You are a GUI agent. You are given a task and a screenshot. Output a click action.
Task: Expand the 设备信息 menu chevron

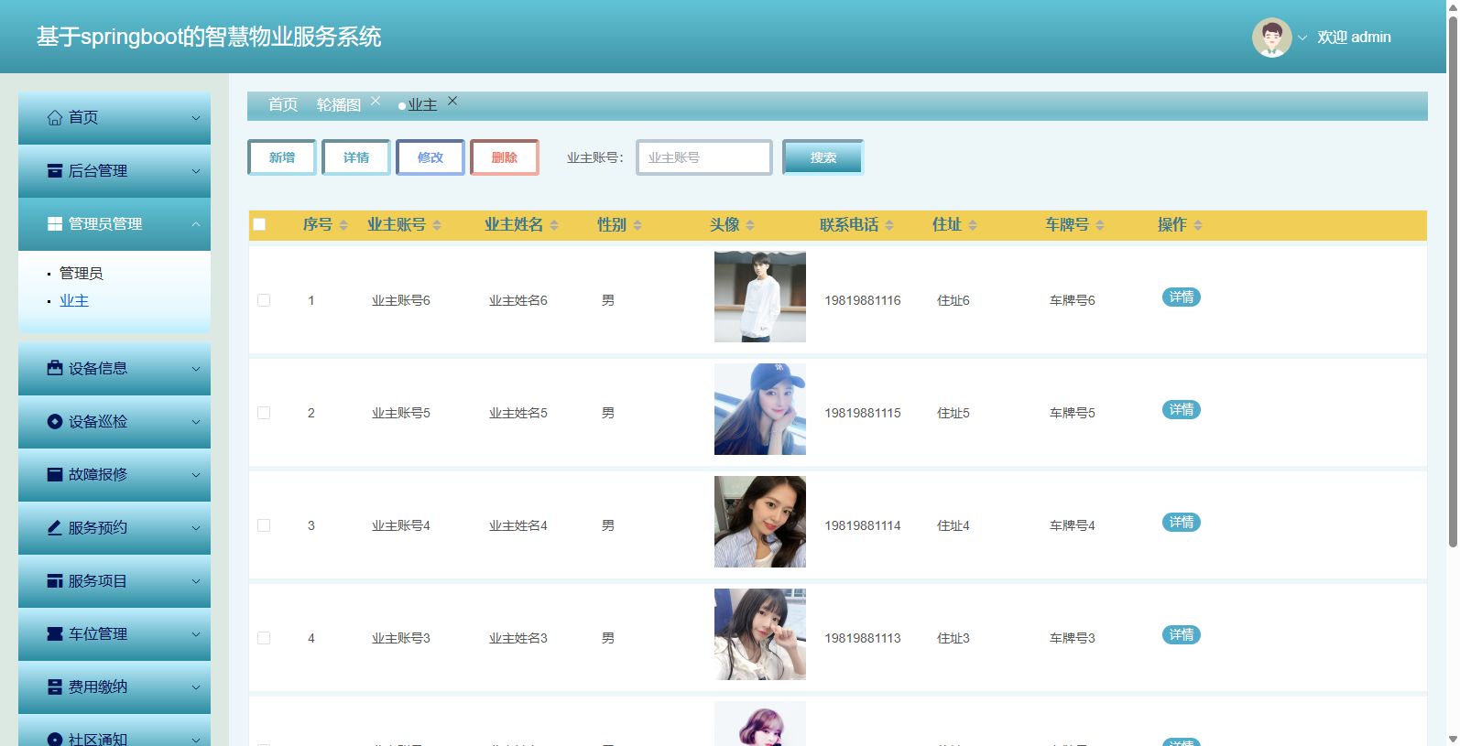[195, 369]
